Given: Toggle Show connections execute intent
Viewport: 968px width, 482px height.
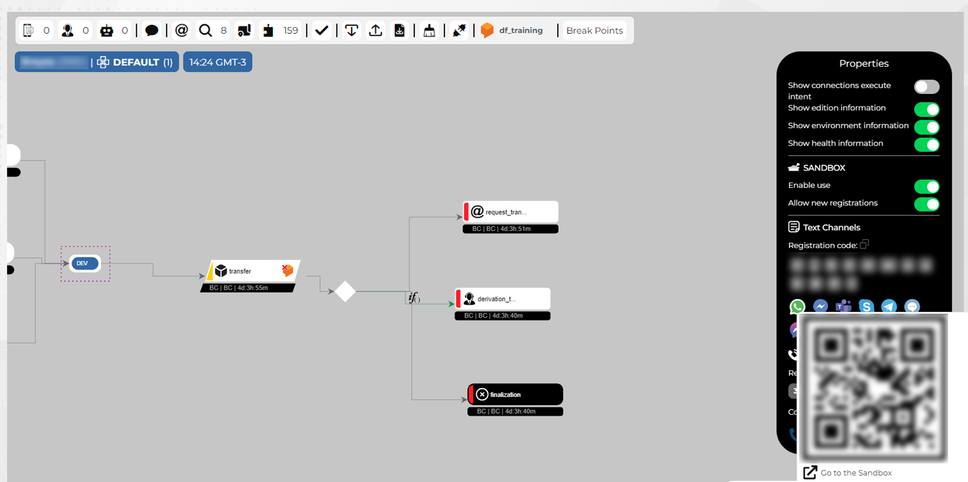Looking at the screenshot, I should (x=926, y=87).
